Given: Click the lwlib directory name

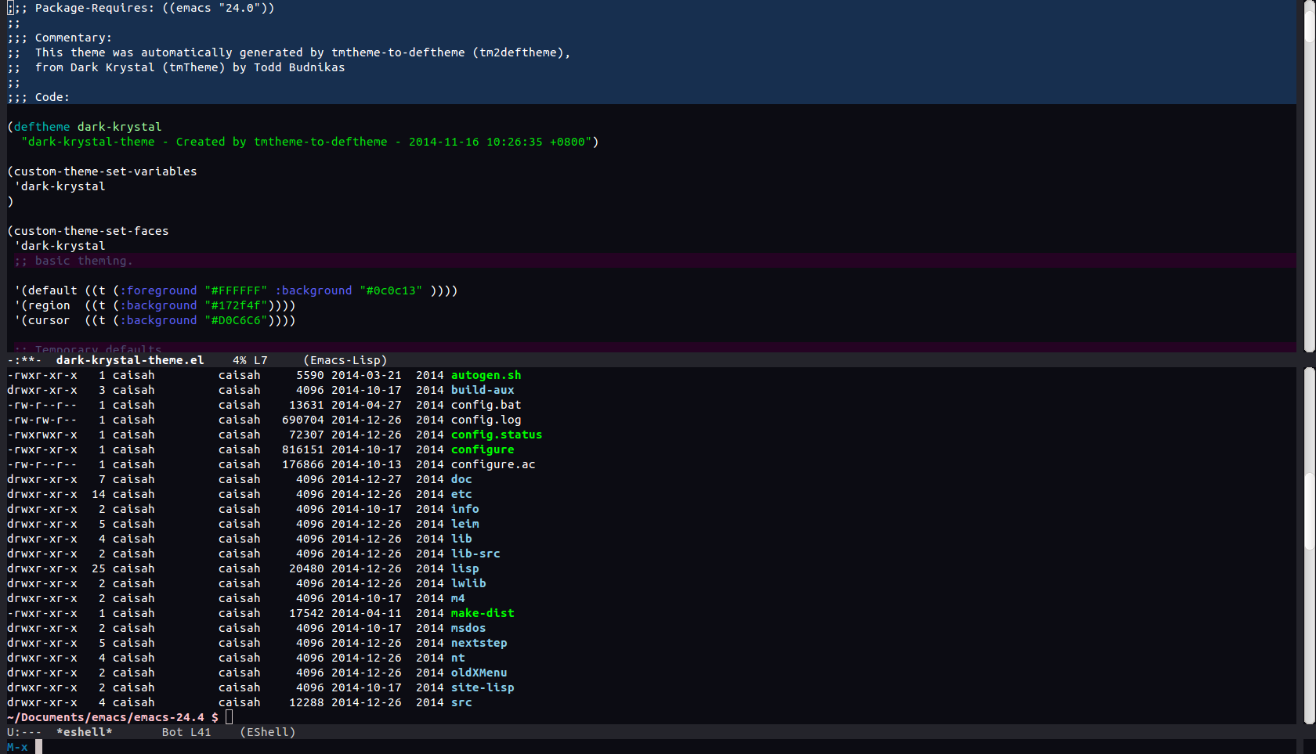Looking at the screenshot, I should point(468,583).
